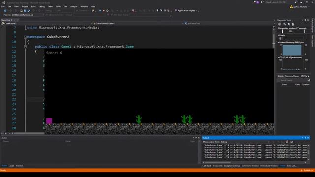Click the Open File folder icon
This screenshot has height=177, width=315.
(21, 11)
